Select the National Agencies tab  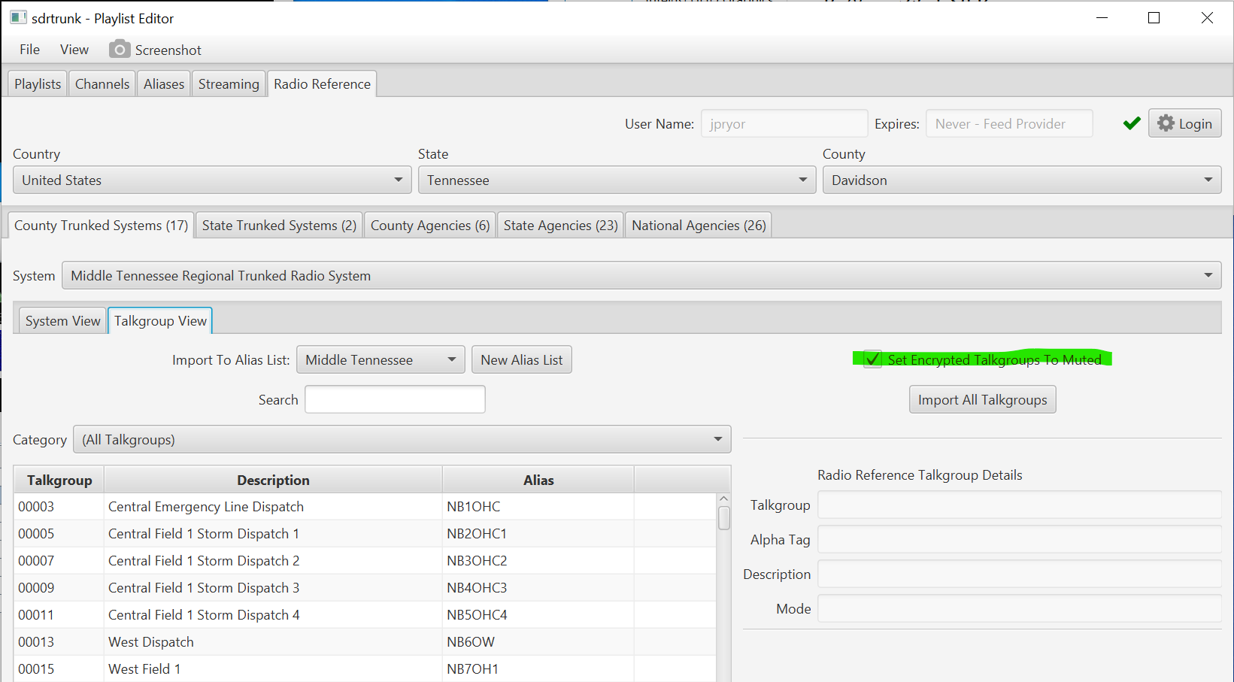(x=698, y=224)
